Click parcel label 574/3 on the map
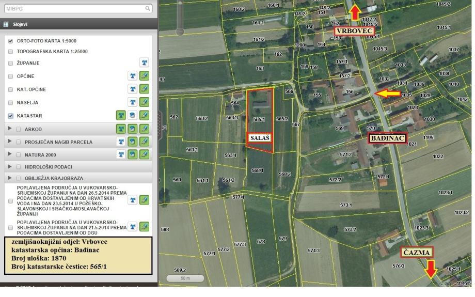Image resolution: width=475 pixels, height=297 pixels. coord(313,251)
